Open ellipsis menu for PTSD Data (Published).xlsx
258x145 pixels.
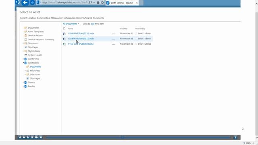coord(114,44)
